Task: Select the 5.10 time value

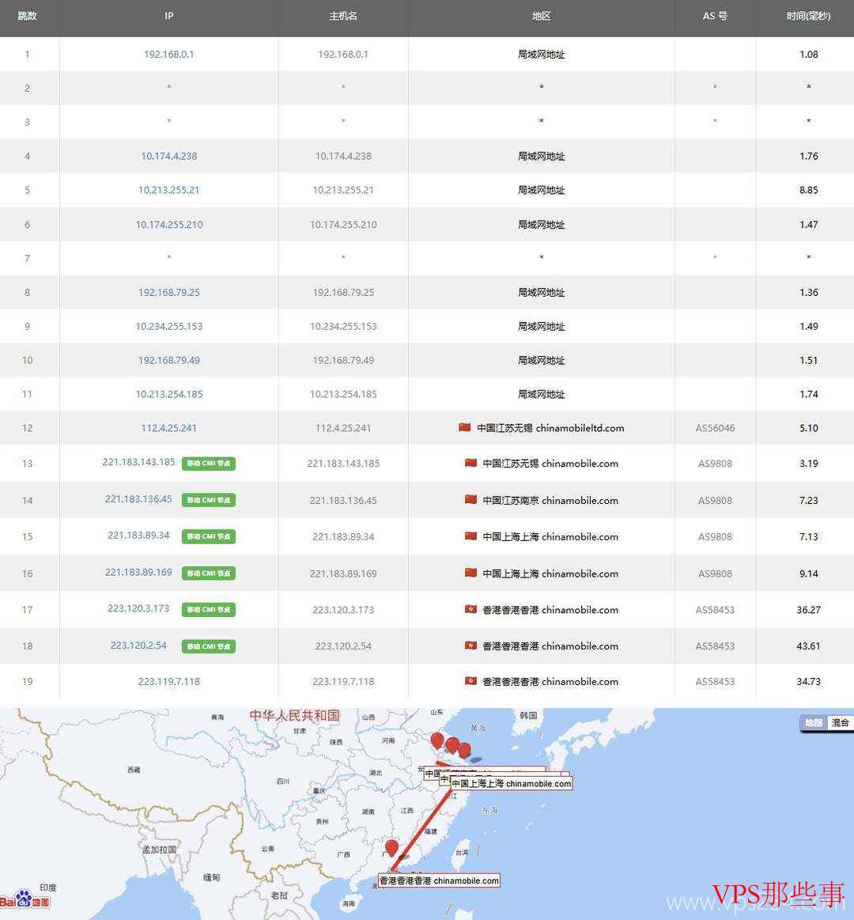Action: tap(808, 428)
